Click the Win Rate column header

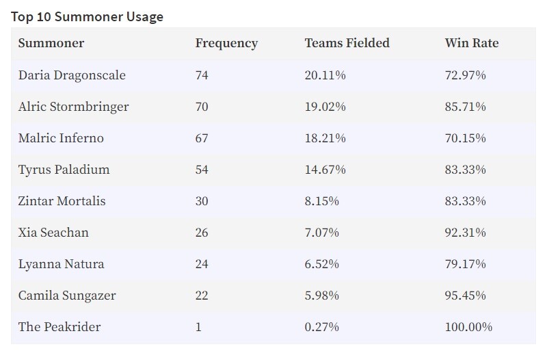472,43
